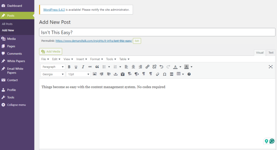This screenshot has height=150, width=277.
Task: Align text left
Action: [126, 67]
